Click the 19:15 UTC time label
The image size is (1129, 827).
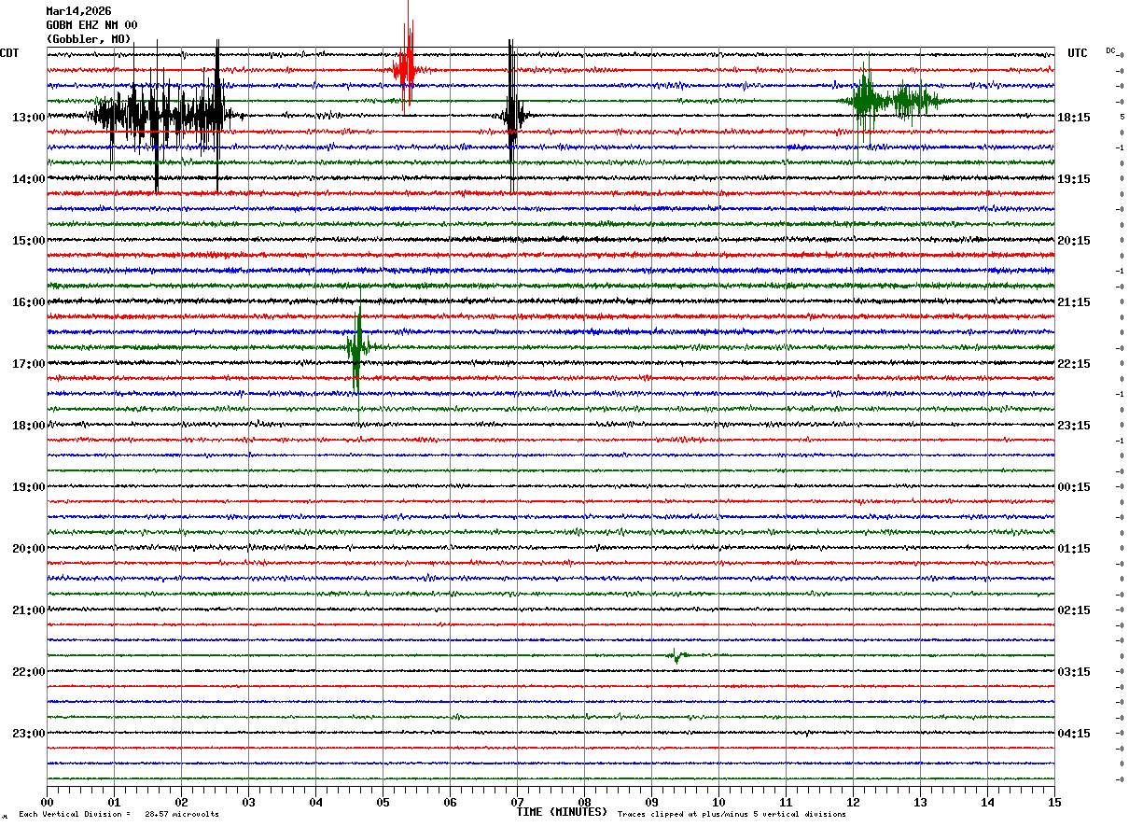[1073, 178]
